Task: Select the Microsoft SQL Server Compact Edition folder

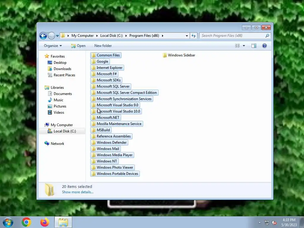Action: (x=124, y=93)
